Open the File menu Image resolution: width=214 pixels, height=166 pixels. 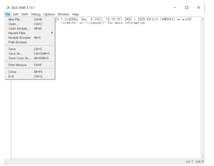point(8,14)
